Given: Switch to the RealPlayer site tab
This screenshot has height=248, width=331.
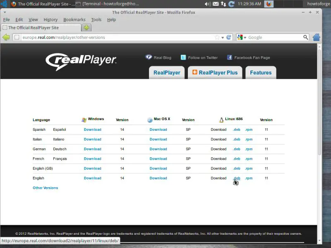Looking at the screenshot, I should [x=167, y=73].
